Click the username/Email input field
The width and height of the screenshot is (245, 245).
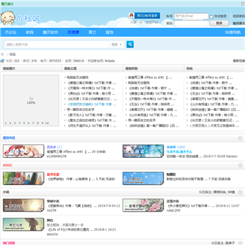191,16
